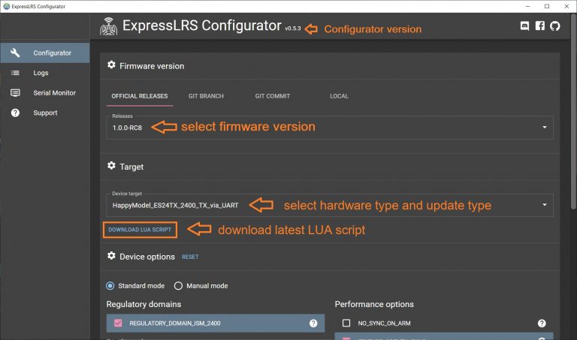The width and height of the screenshot is (577, 340).
Task: Enable the NO_SYNC_ON_ARM checkbox
Action: point(346,323)
